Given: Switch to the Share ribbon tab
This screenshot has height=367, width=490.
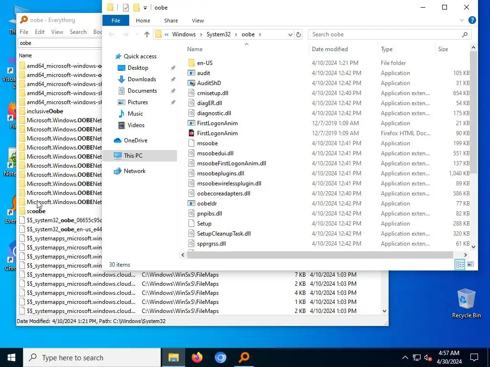Looking at the screenshot, I should tap(171, 21).
